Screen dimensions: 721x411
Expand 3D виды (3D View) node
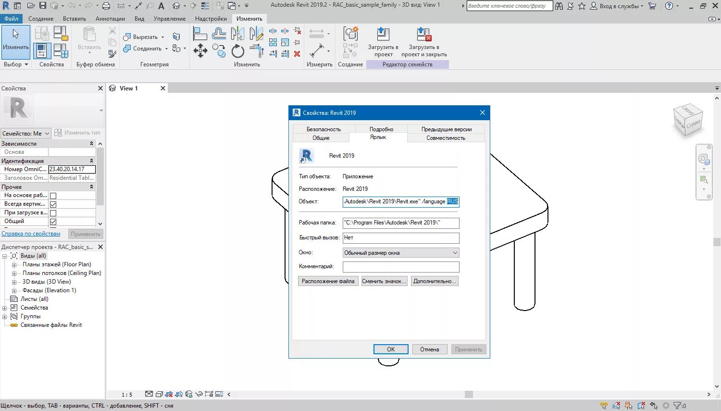14,282
